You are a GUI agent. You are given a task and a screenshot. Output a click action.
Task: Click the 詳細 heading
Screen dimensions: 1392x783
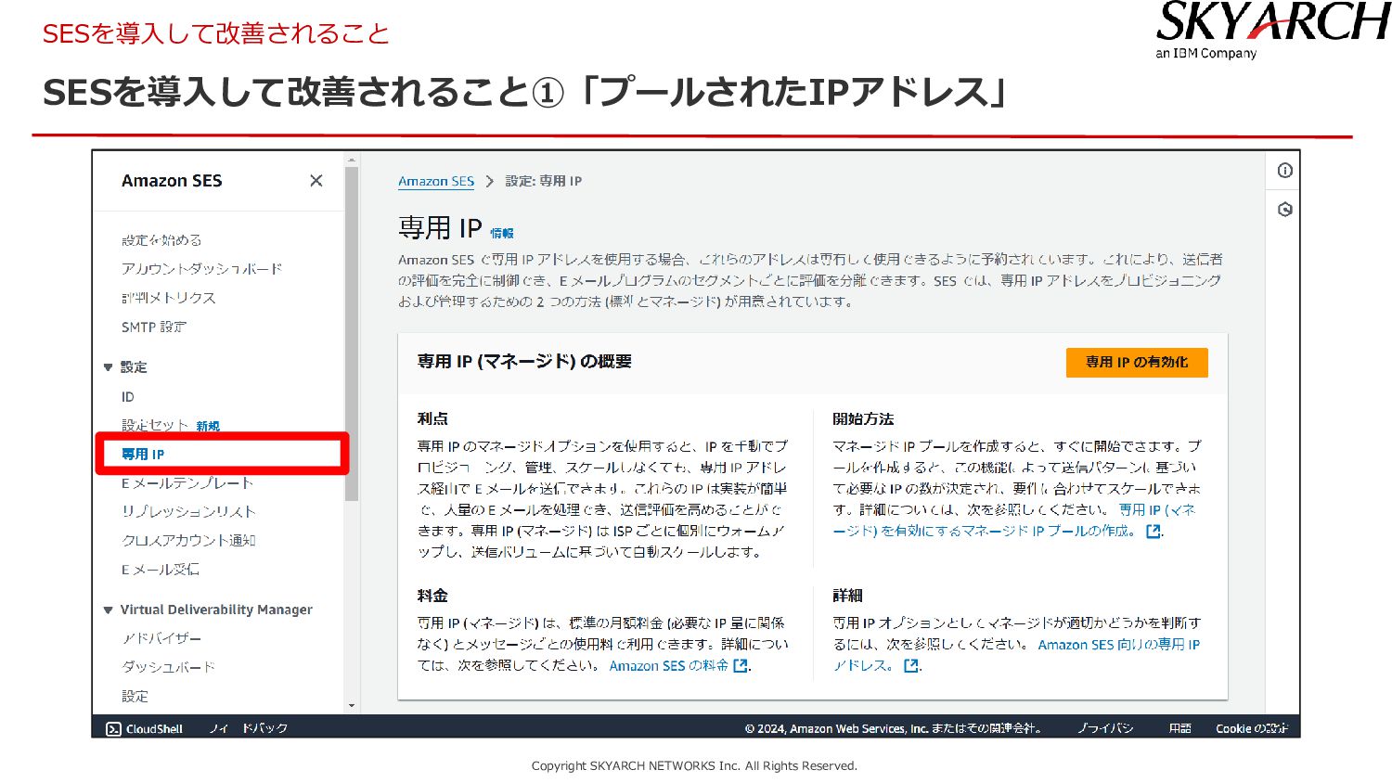pyautogui.click(x=847, y=596)
